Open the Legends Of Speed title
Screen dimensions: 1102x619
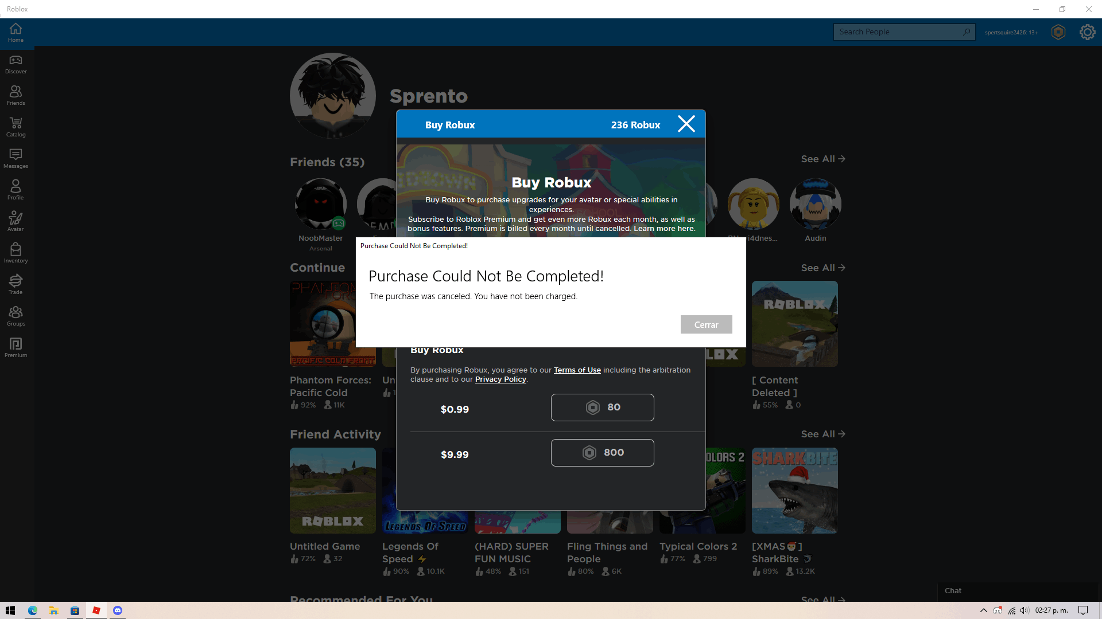coord(410,553)
